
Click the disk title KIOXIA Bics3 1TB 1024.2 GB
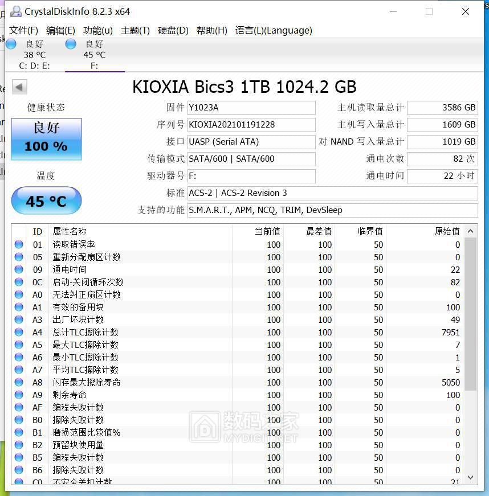point(244,87)
